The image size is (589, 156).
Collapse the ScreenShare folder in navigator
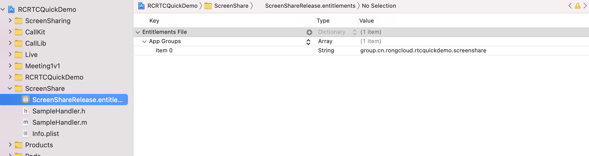pos(10,89)
